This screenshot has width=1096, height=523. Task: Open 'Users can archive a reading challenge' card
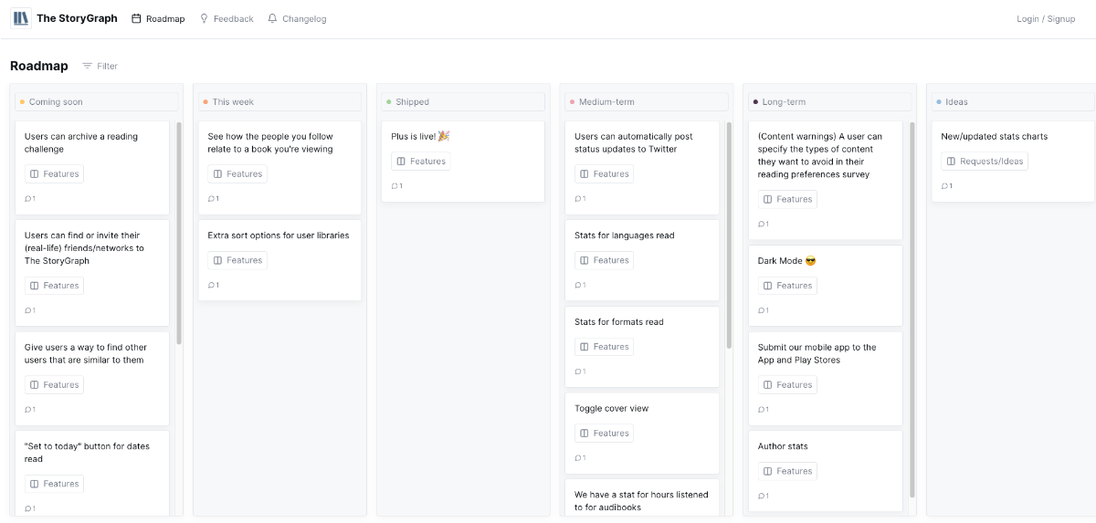tap(92, 168)
